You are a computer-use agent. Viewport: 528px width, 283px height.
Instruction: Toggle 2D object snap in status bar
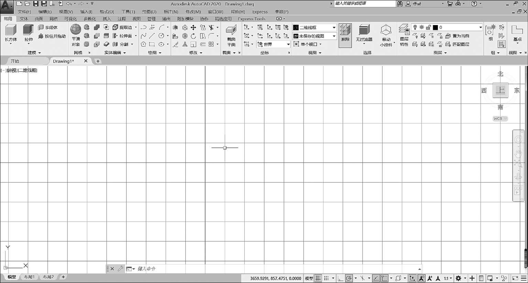[x=384, y=278]
